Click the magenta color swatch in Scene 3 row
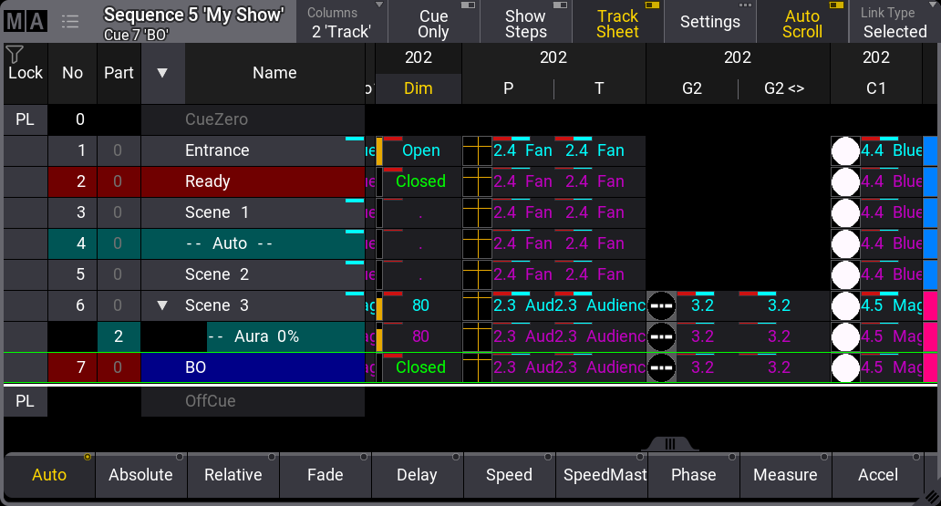941x506 pixels. (930, 306)
